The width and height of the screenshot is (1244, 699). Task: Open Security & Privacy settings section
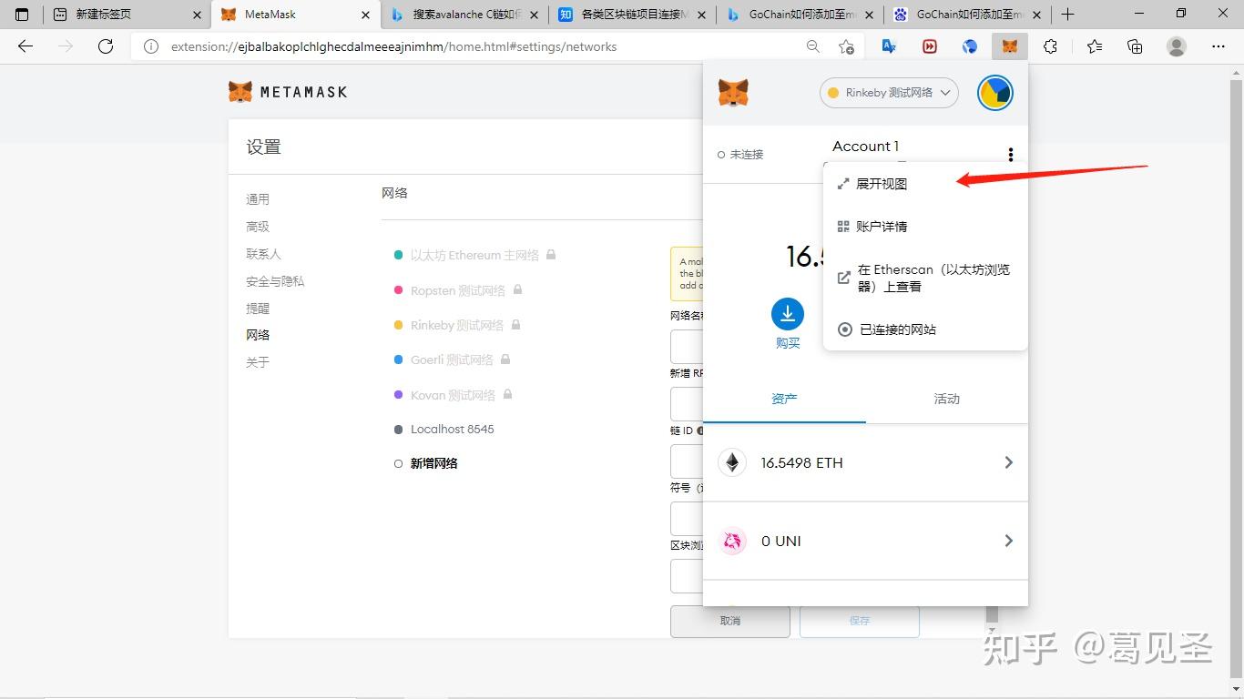point(275,281)
